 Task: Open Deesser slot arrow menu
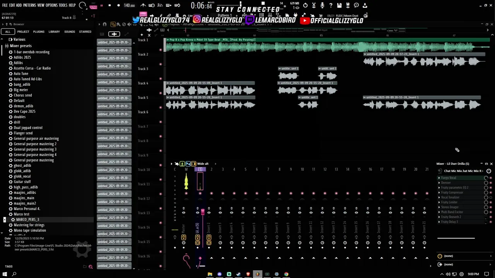click(439, 183)
